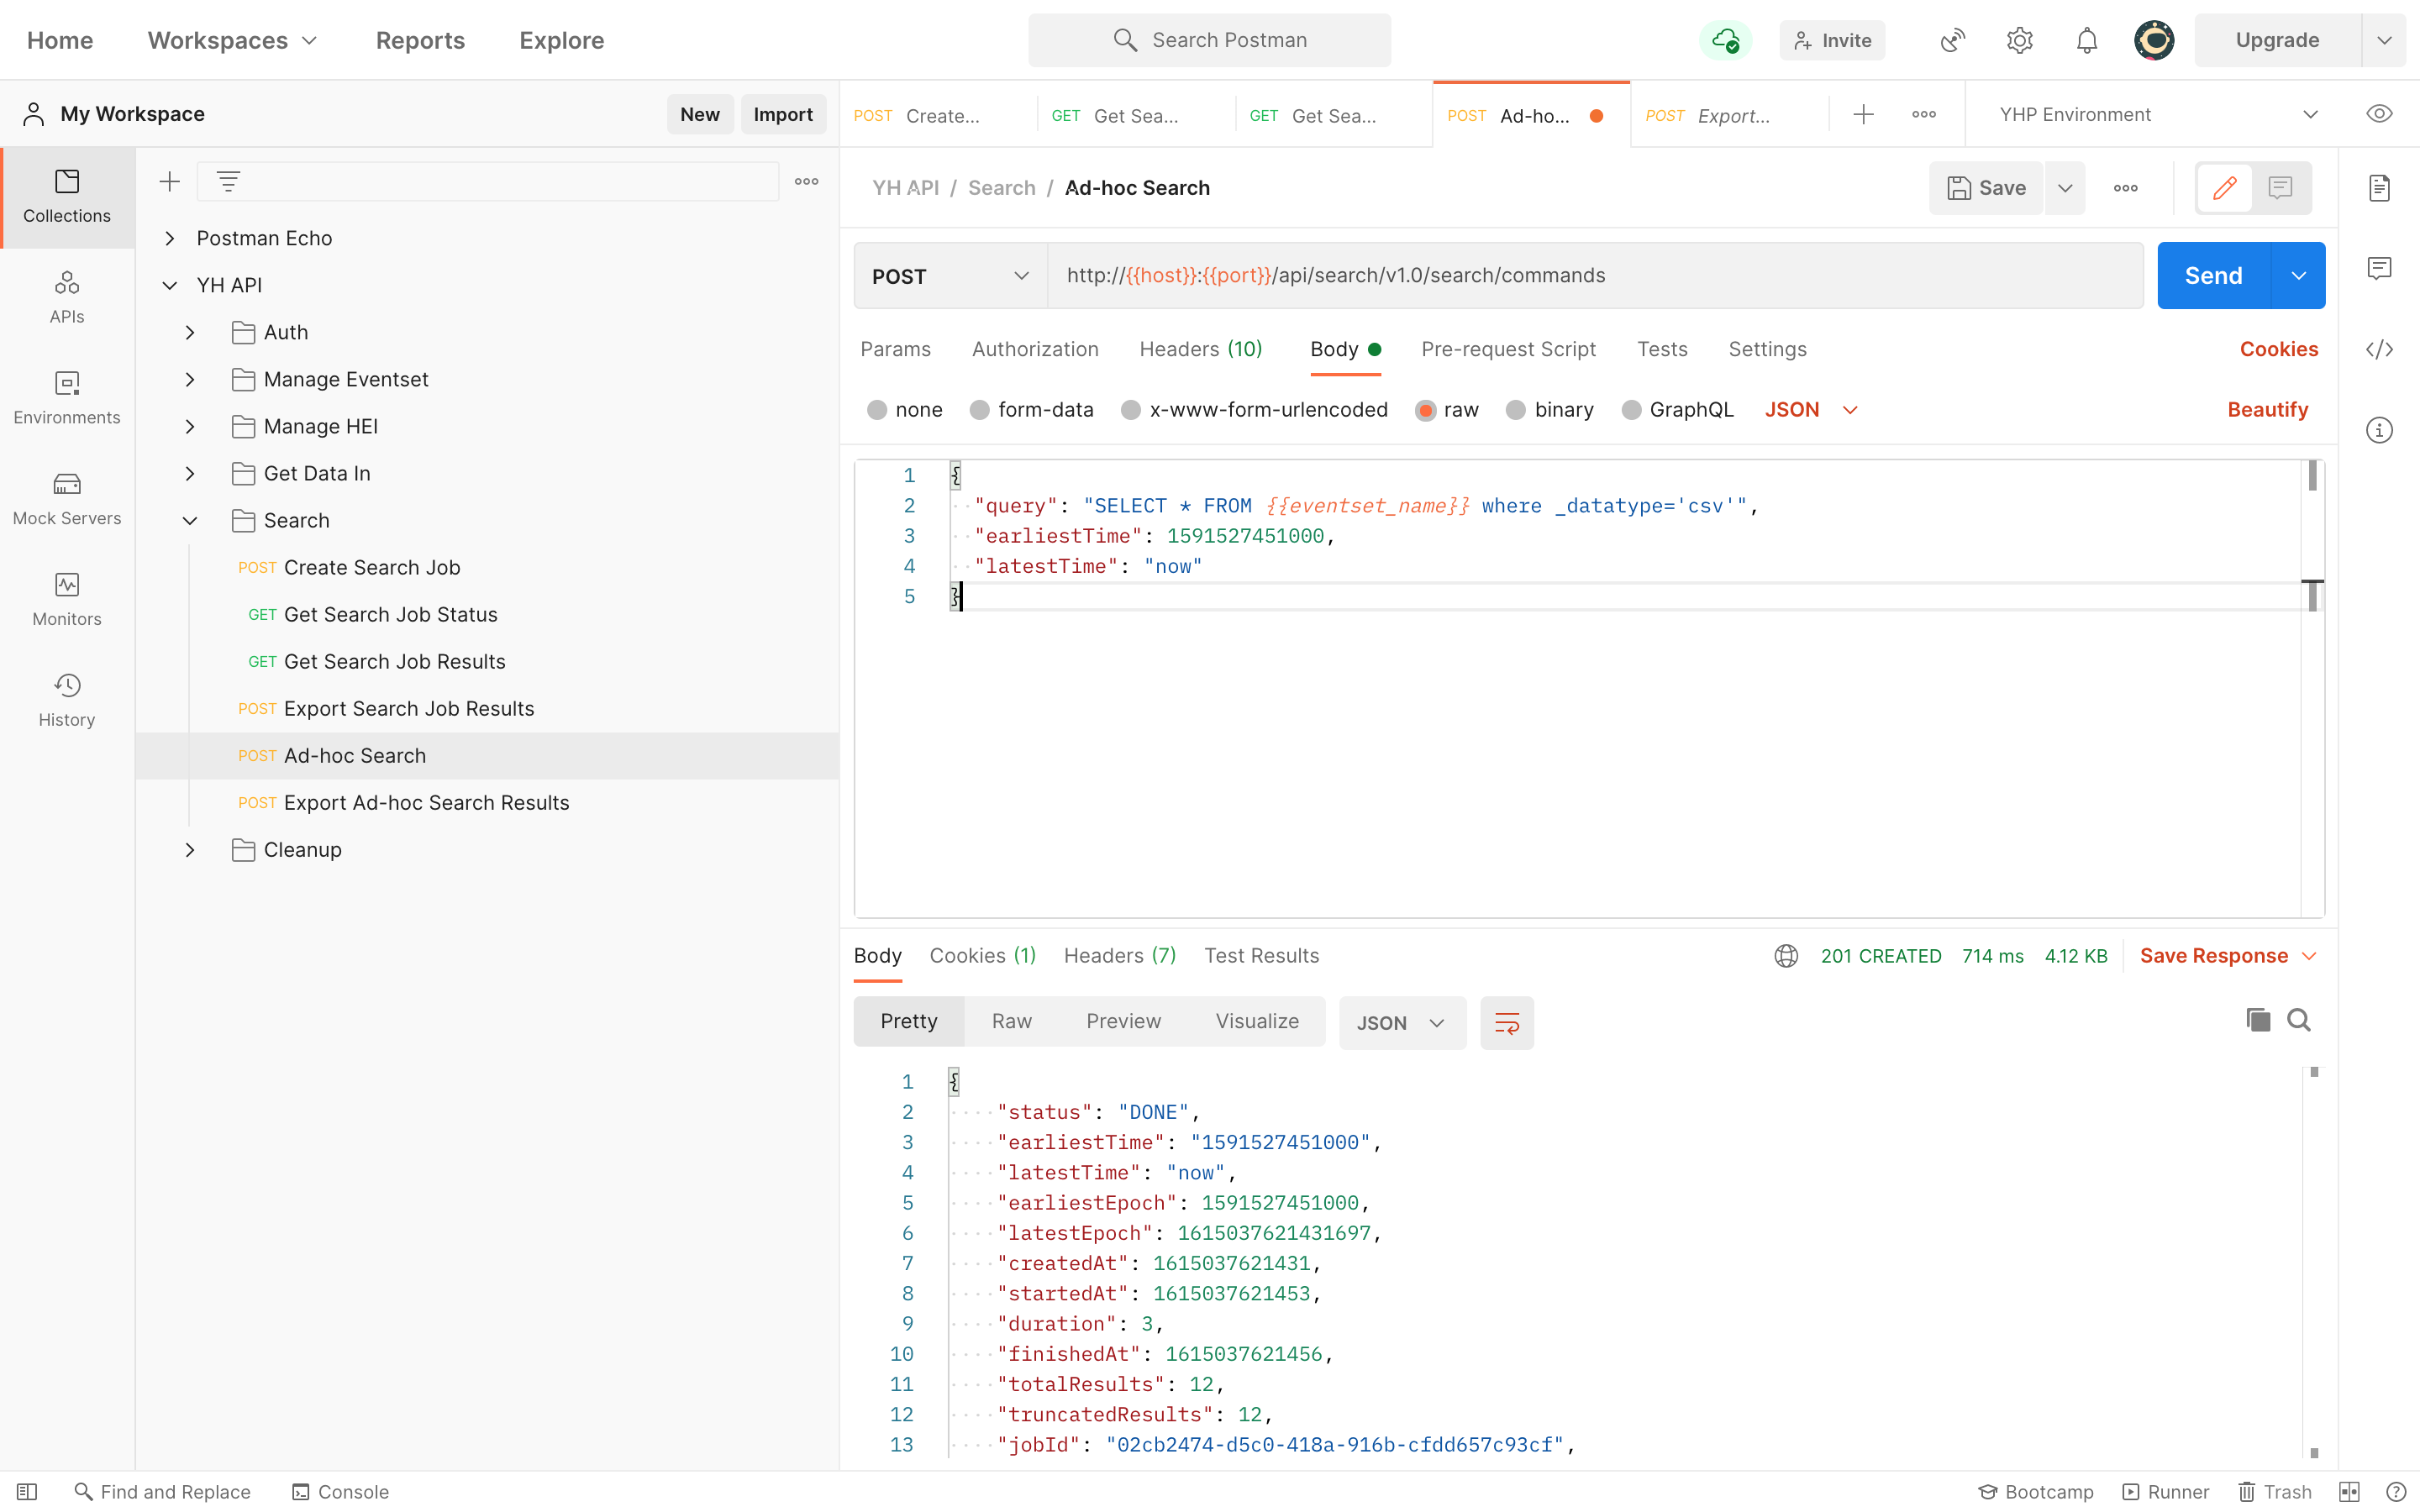
Task: Copy response body to clipboard
Action: pyautogui.click(x=2258, y=1020)
